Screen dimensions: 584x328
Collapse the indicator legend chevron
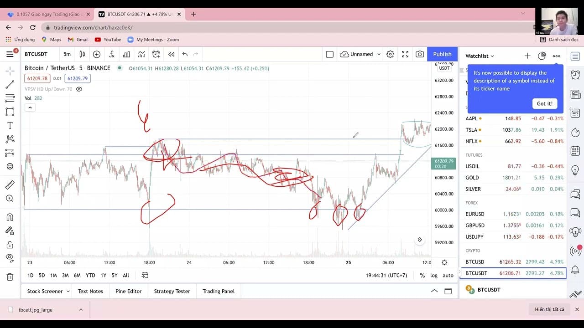coord(30,108)
